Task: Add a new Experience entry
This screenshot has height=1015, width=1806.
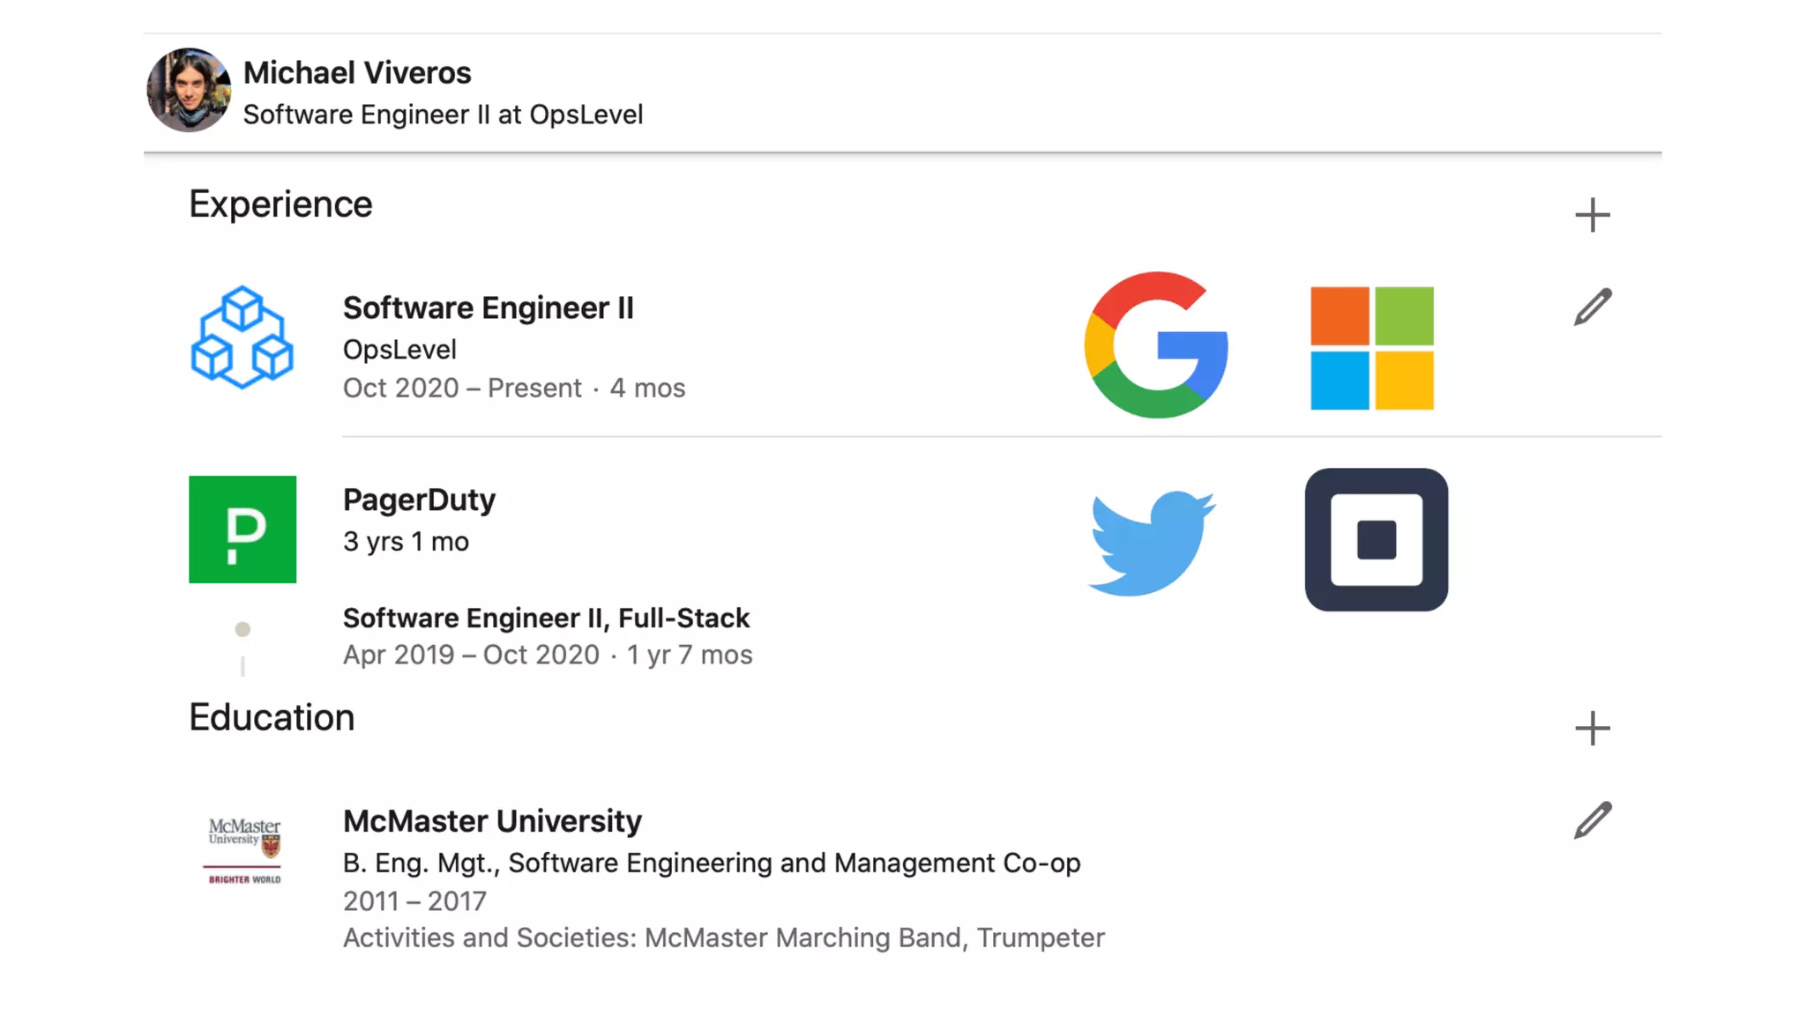Action: pyautogui.click(x=1592, y=215)
